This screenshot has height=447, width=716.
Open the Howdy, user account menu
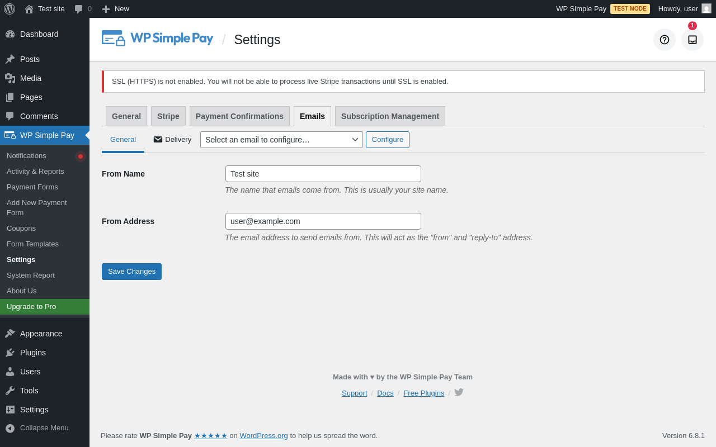(678, 9)
